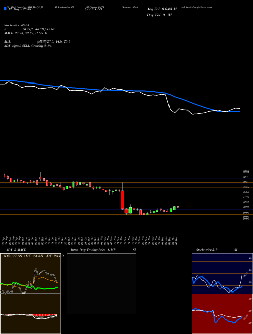Viewport: 253px width, 334px height.
Task: Click the '24.78' price axis label
Action: pos(246,197)
